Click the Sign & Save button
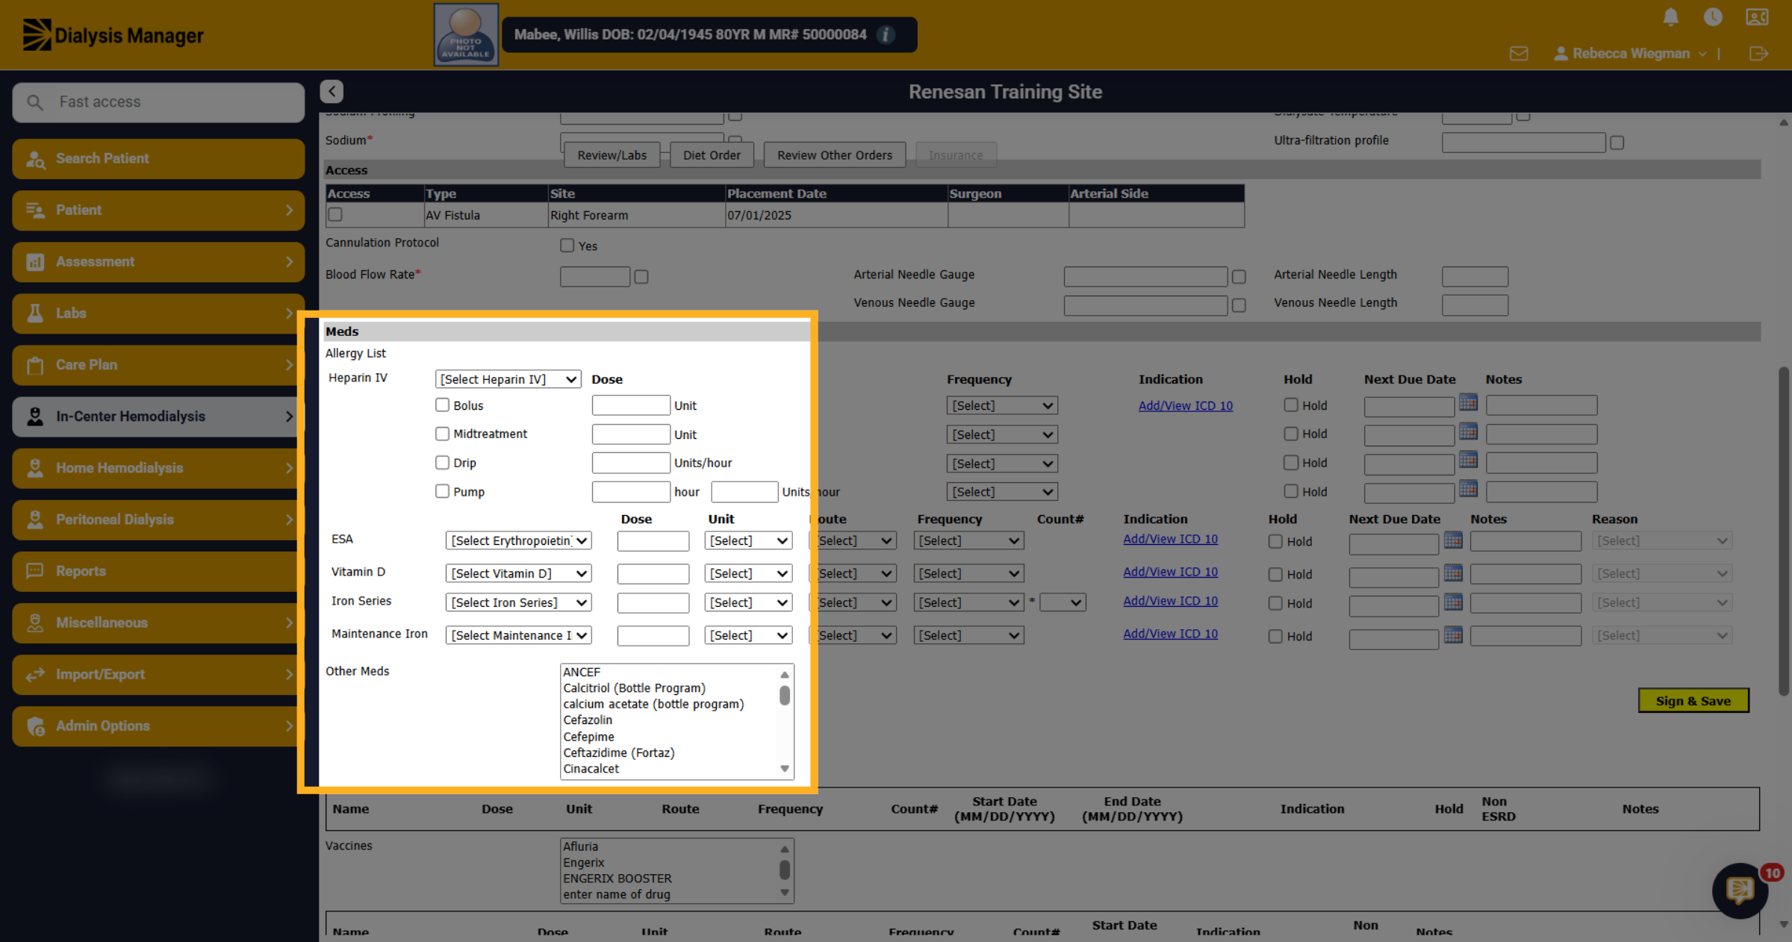 pyautogui.click(x=1693, y=701)
